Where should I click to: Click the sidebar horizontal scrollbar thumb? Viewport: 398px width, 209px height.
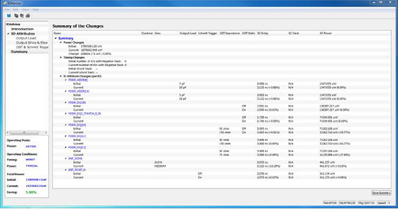(24, 133)
